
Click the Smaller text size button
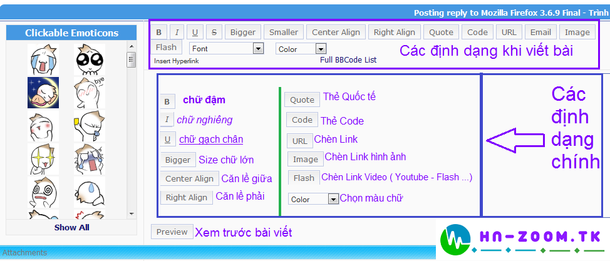pos(284,33)
